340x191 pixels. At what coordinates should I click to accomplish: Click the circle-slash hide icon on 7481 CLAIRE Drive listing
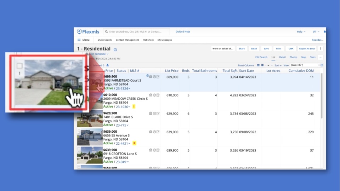point(154,114)
